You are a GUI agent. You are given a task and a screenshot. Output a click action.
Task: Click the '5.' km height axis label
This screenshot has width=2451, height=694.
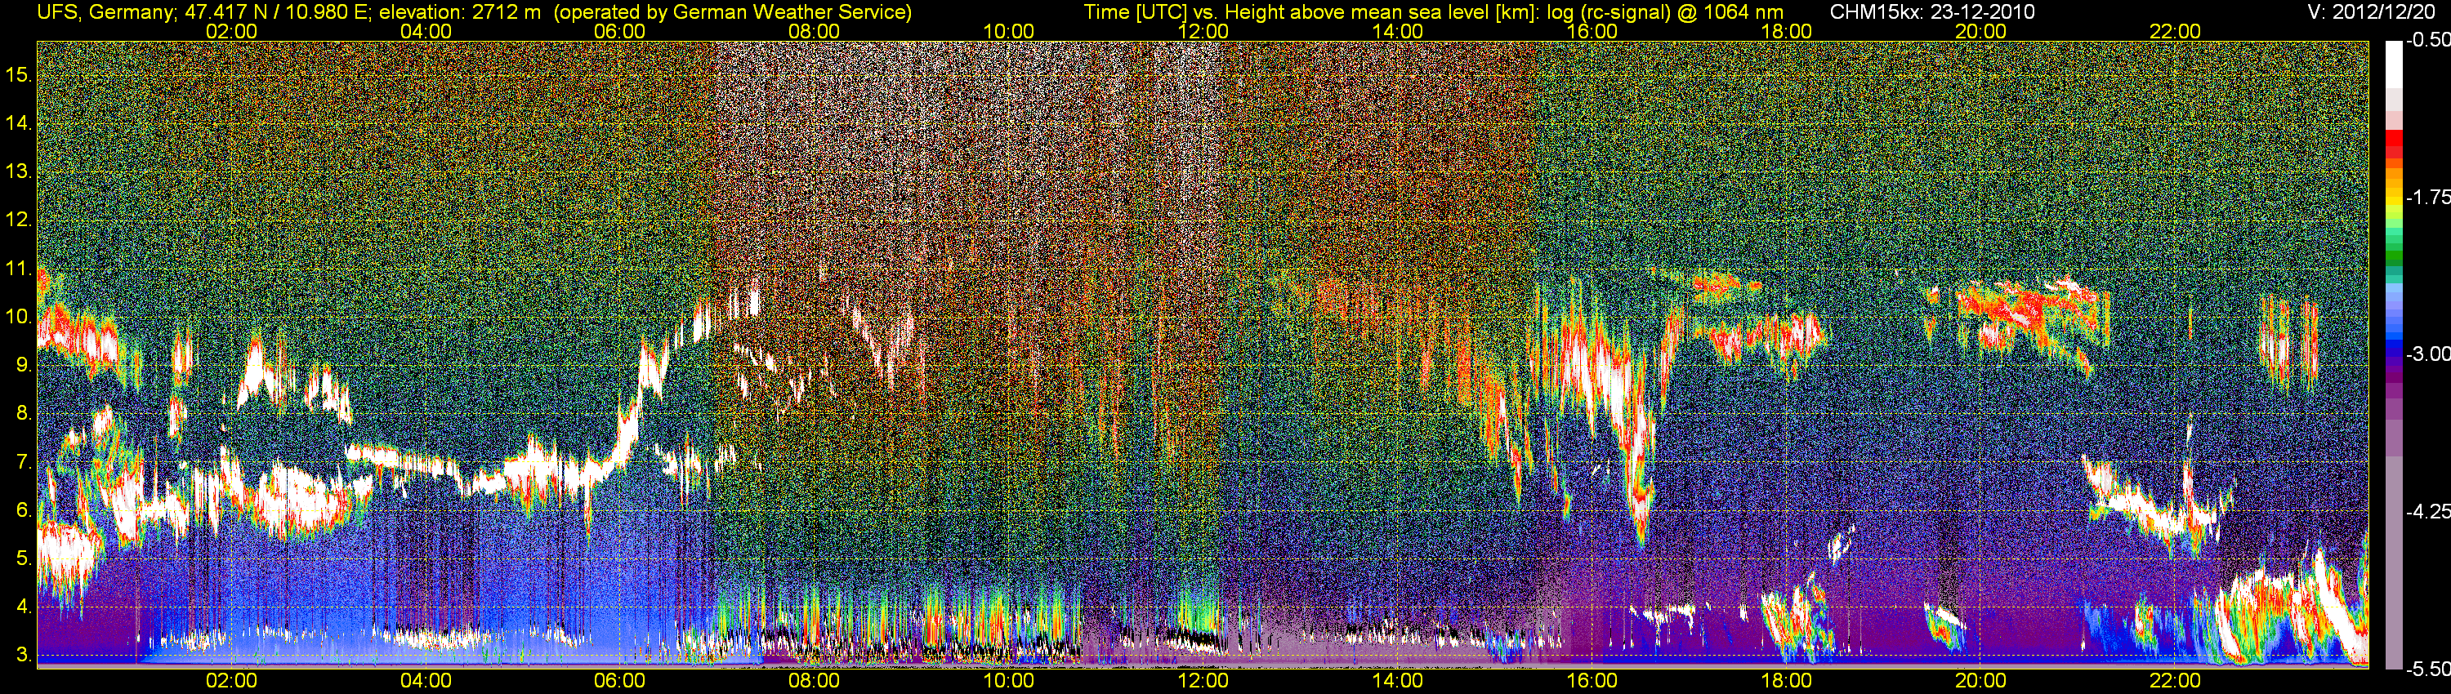tap(25, 559)
